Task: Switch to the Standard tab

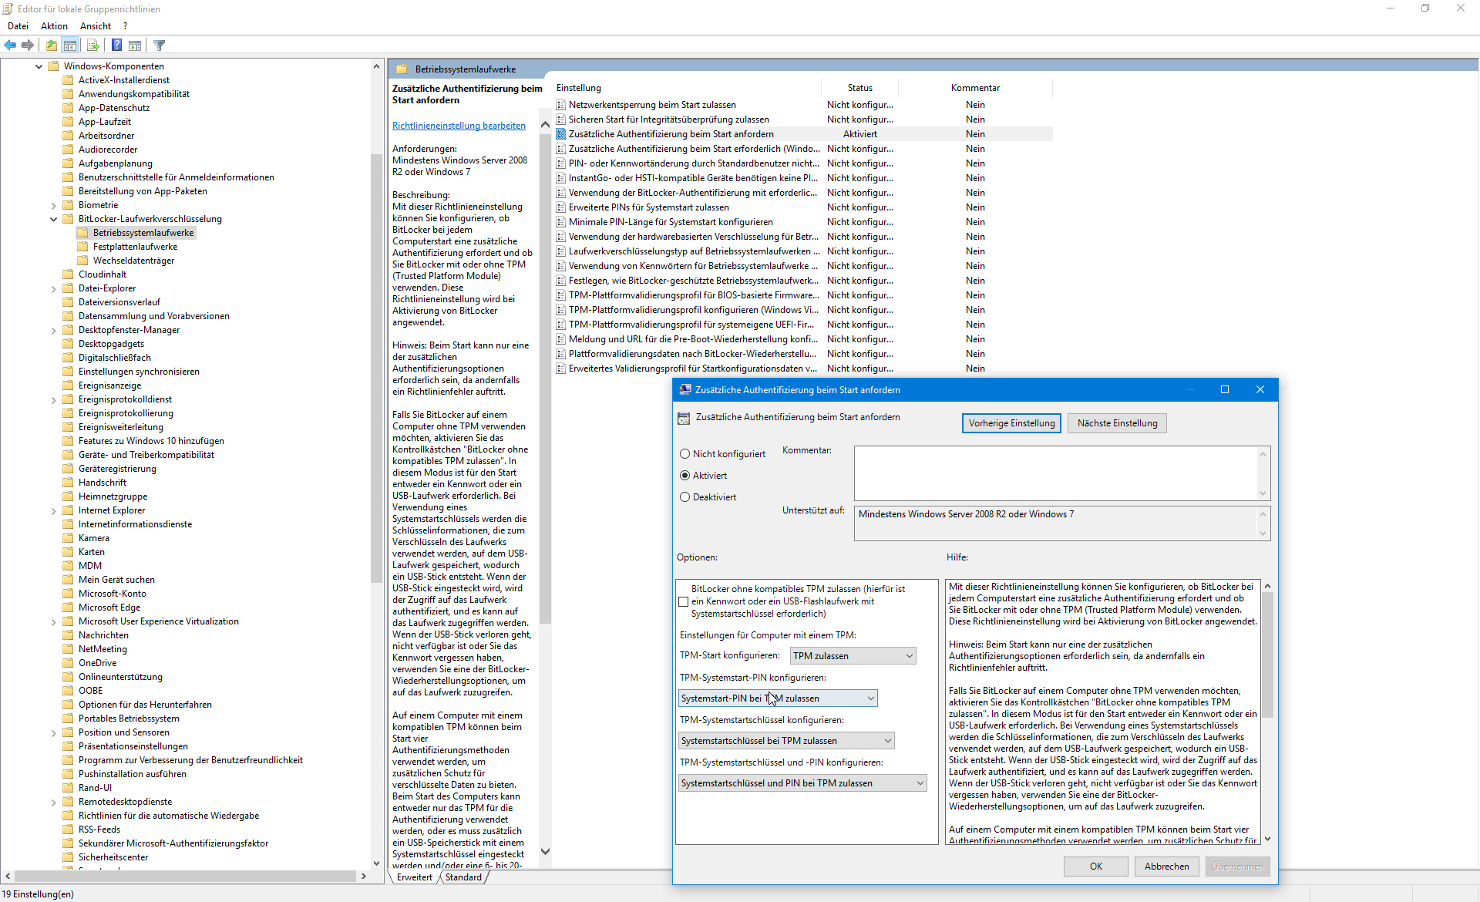Action: tap(463, 877)
